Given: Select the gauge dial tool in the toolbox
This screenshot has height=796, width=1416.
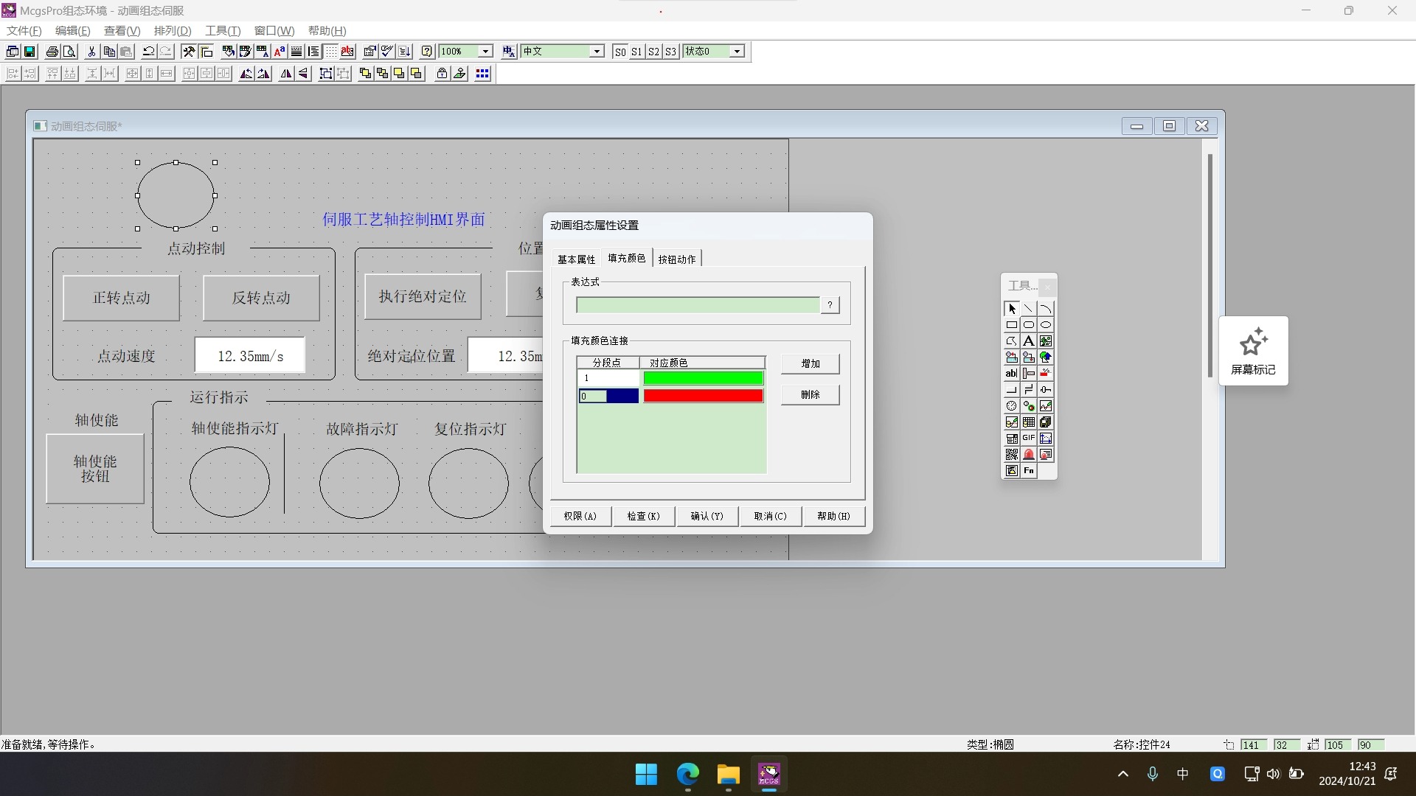Looking at the screenshot, I should [1012, 406].
